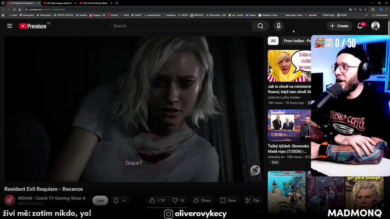Open INDIAN - Czech TV Gaming Show channel link

[x=50, y=198]
